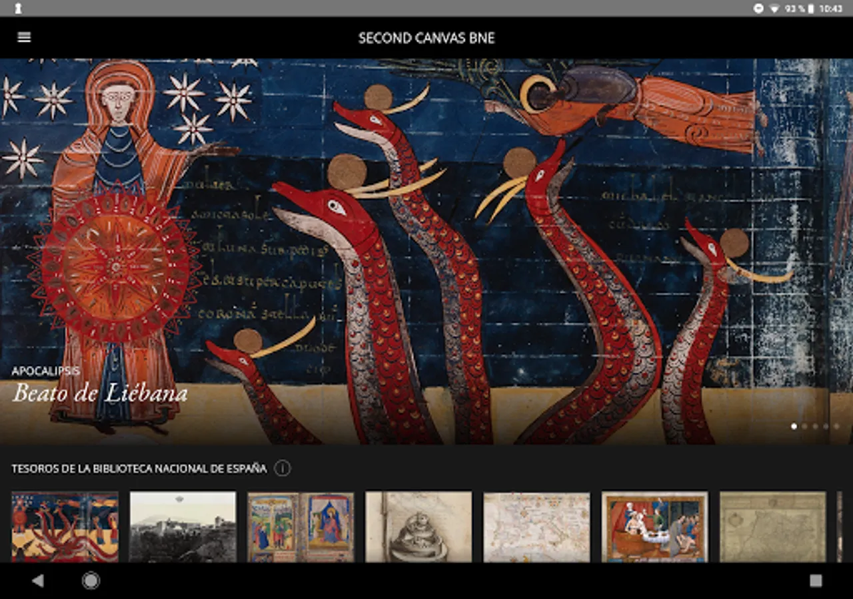Open Android recent apps square button
This screenshot has height=599, width=853.
[816, 580]
